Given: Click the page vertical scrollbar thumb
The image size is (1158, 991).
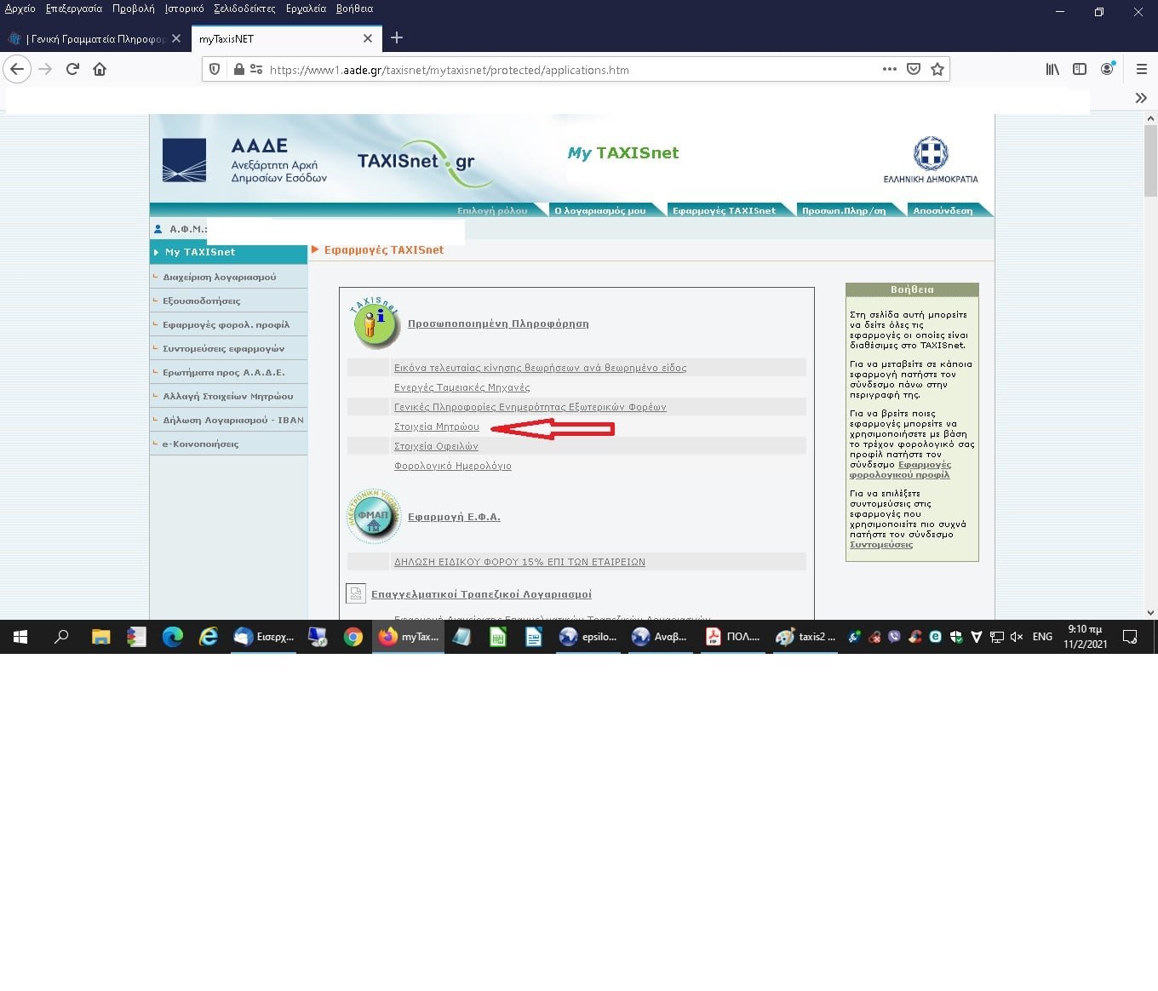Looking at the screenshot, I should tap(1150, 160).
